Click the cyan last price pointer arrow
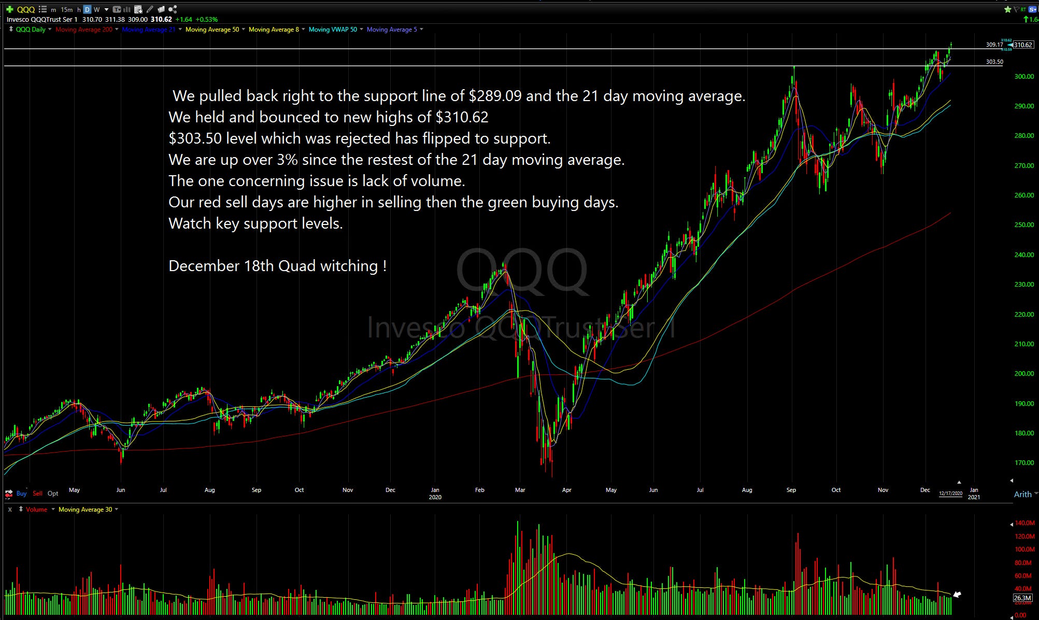Viewport: 1039px width, 620px height. [1009, 45]
